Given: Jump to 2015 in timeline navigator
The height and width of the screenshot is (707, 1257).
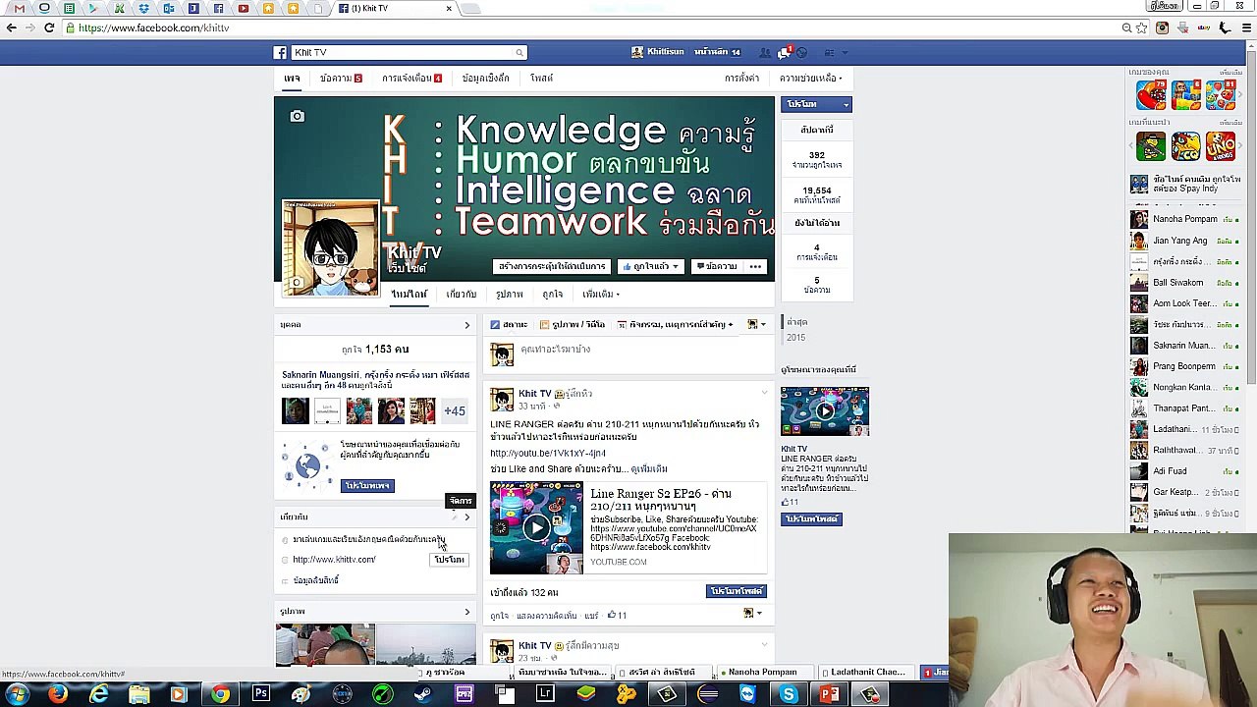Looking at the screenshot, I should click(x=794, y=338).
